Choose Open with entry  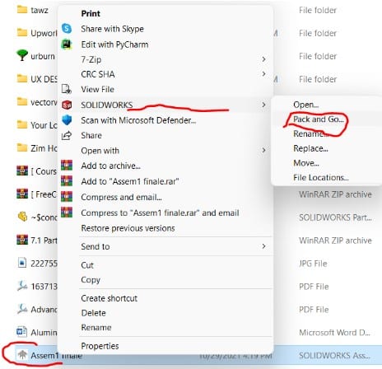click(100, 151)
